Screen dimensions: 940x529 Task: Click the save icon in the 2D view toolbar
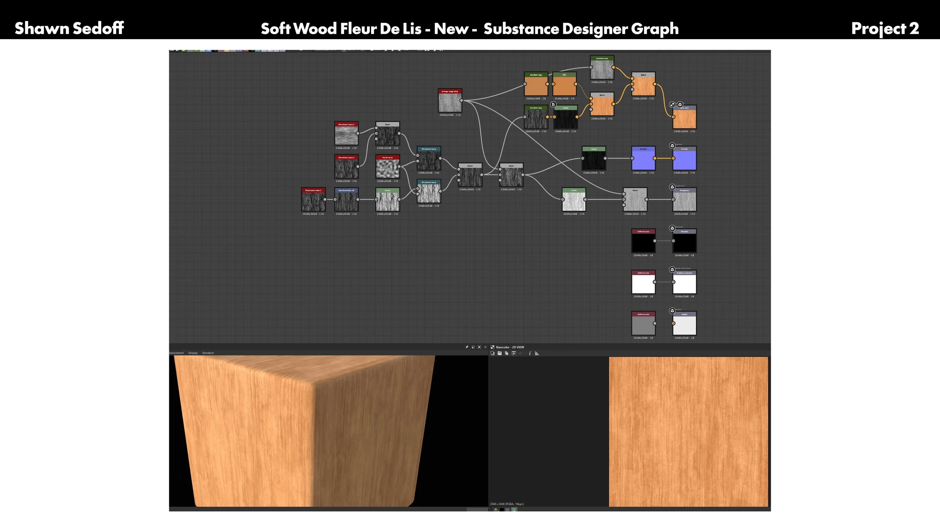tap(500, 353)
